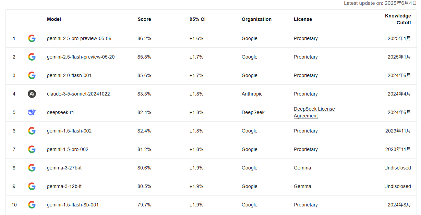
Task: Click the Google logo beside gemini-1.5-pro-002
Action: click(x=32, y=149)
